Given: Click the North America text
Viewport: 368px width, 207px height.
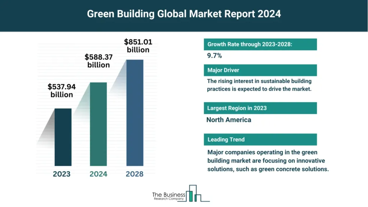Looking at the screenshot, I should 229,120.
